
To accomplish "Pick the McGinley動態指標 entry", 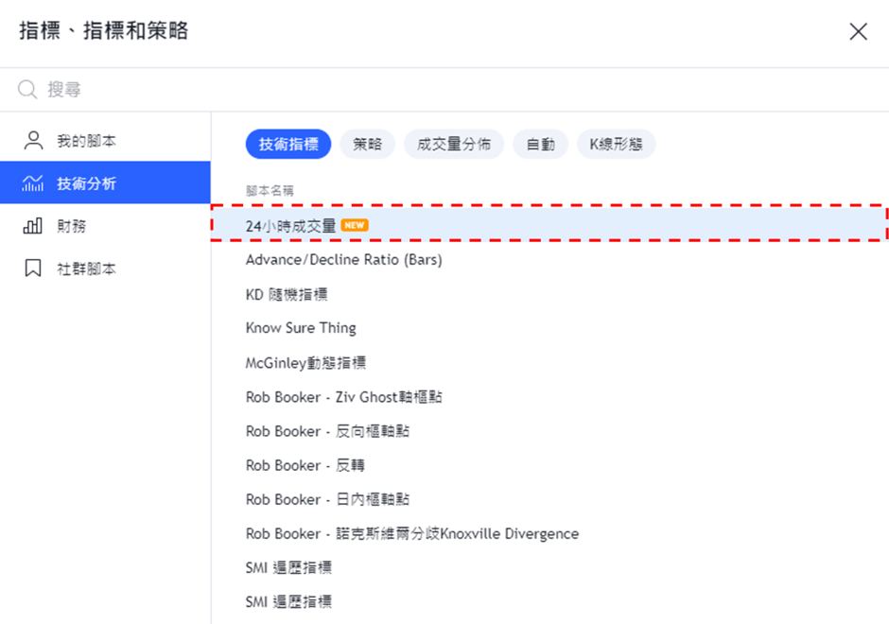I will coord(305,362).
